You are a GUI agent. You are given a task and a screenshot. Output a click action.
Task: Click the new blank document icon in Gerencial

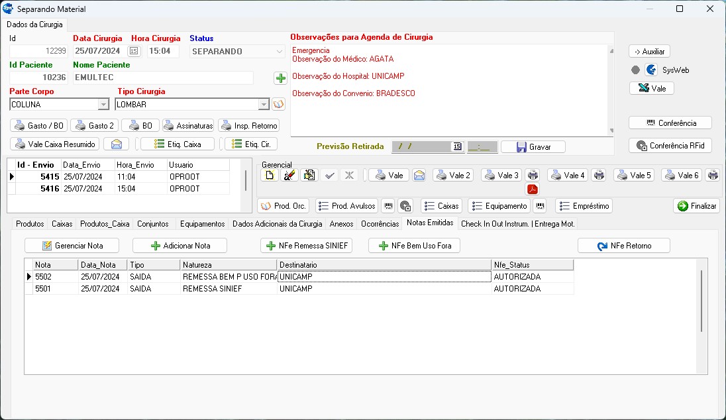269,176
